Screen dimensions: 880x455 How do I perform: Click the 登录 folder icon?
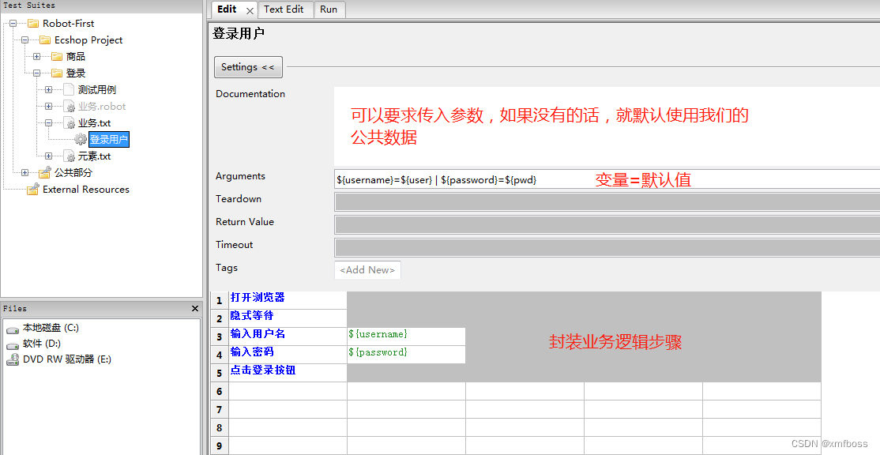[x=57, y=73]
